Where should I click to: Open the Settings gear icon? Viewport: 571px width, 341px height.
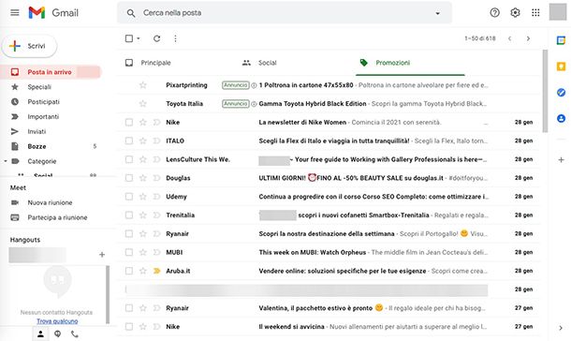[515, 13]
